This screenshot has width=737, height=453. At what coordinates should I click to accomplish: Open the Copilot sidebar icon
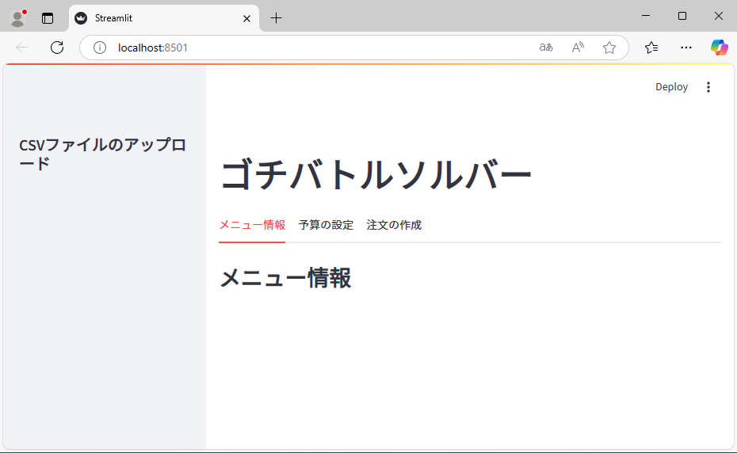[719, 48]
